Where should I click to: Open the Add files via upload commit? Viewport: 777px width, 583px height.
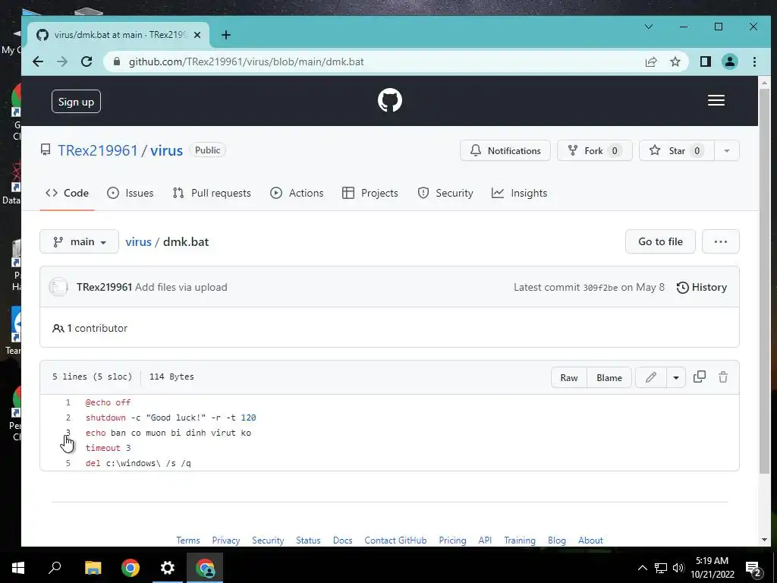[181, 287]
